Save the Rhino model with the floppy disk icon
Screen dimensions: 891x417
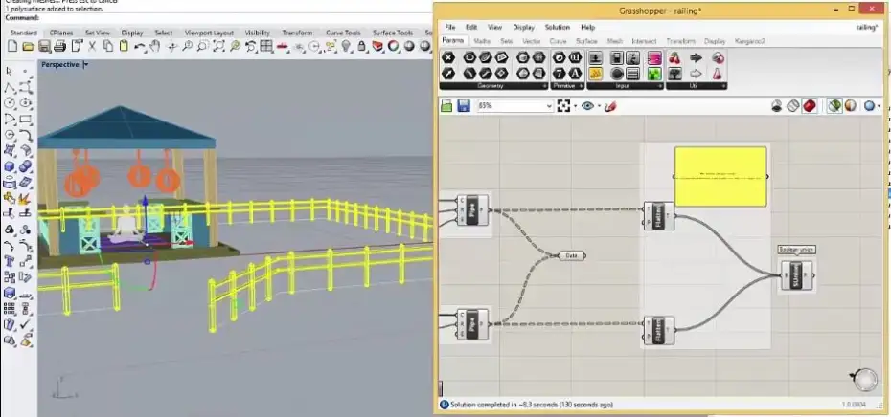(44, 47)
